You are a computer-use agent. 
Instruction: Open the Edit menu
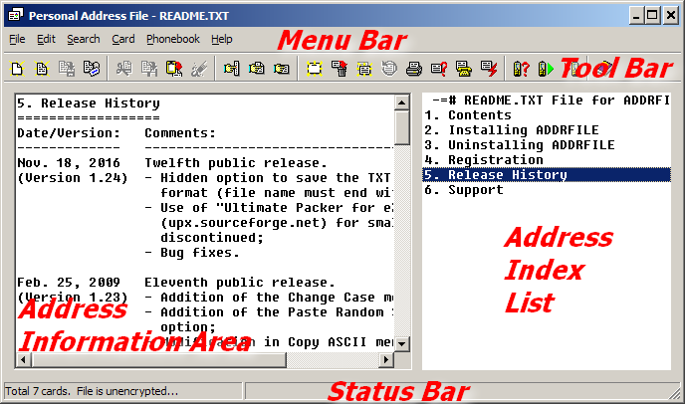point(46,40)
